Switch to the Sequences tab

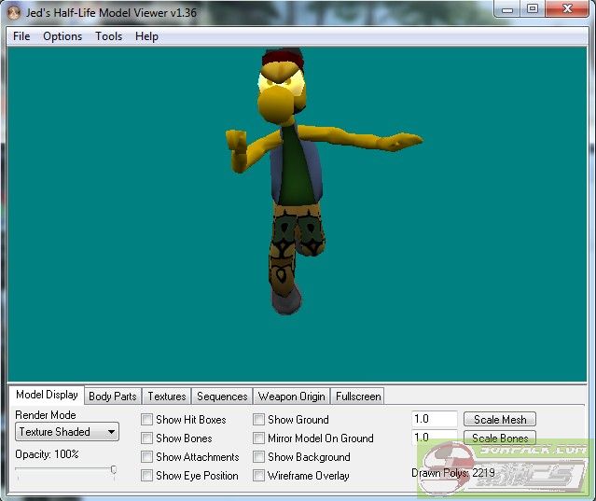click(x=222, y=397)
